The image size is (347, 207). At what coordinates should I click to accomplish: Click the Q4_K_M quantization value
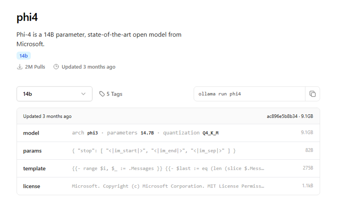[x=210, y=133]
